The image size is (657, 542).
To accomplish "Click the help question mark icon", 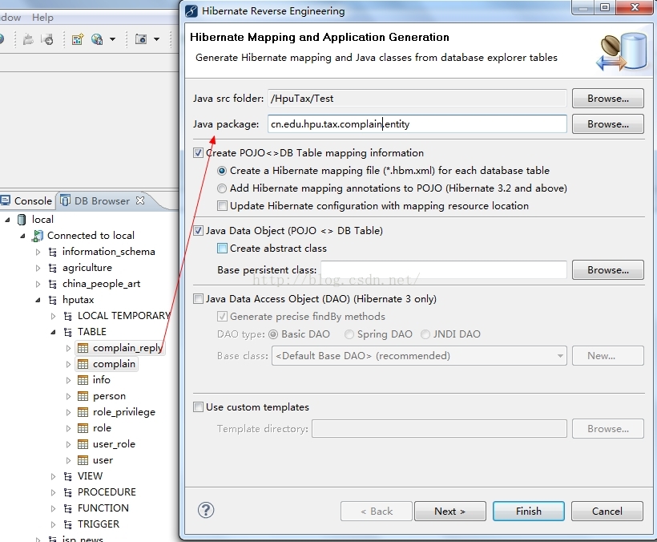I will click(x=206, y=510).
